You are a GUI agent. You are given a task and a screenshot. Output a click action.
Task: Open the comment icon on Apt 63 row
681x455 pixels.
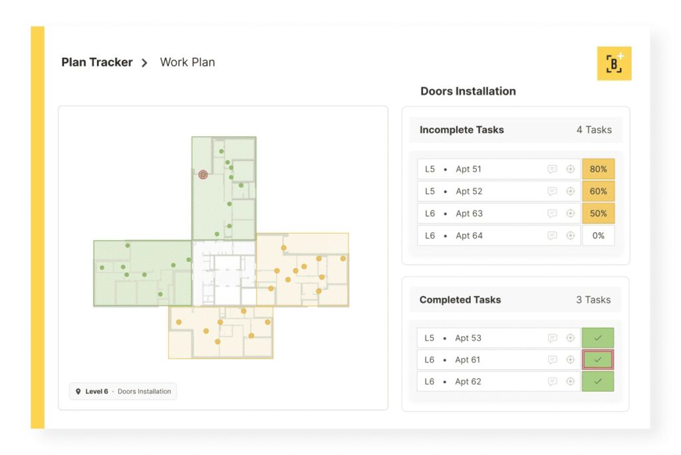coord(552,214)
